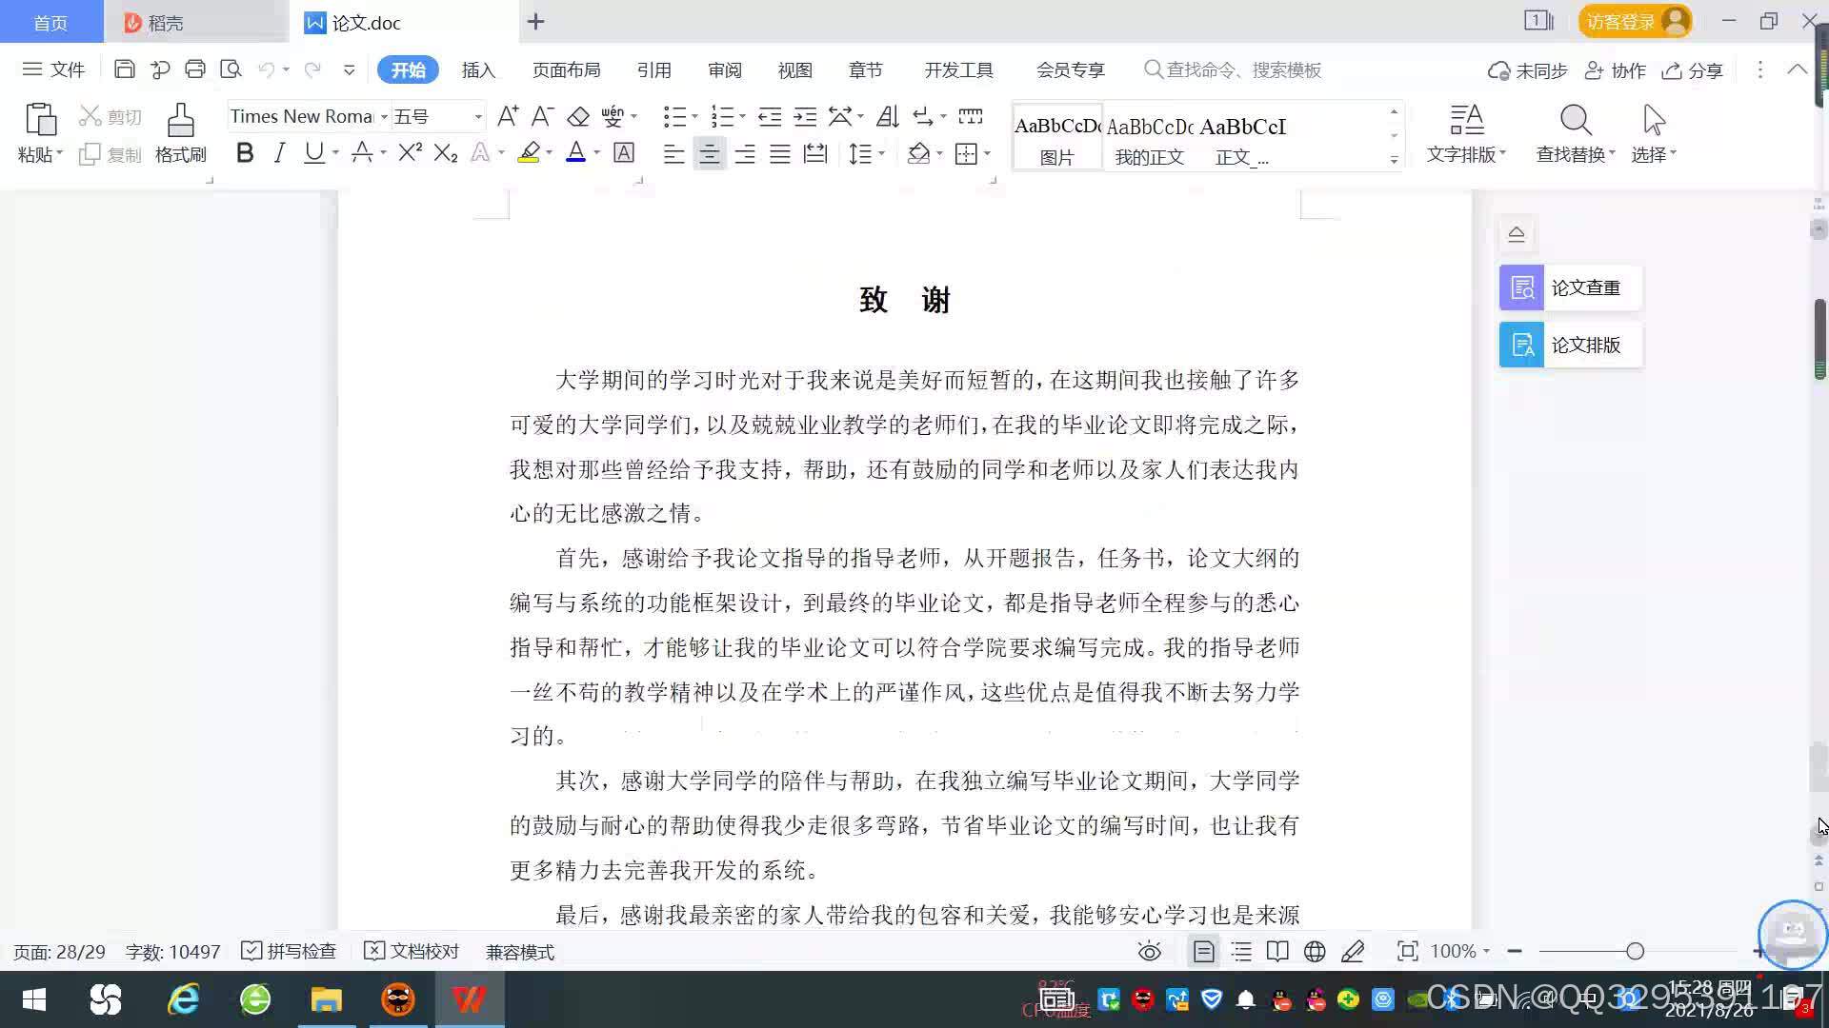Open Document Proofreading in the status bar

tap(412, 951)
